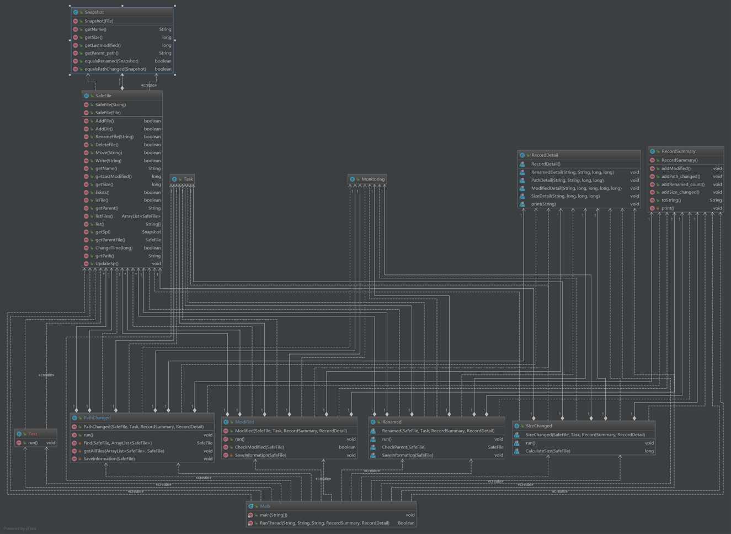Select the isFile() method row
This screenshot has height=534, width=731.
[122, 200]
